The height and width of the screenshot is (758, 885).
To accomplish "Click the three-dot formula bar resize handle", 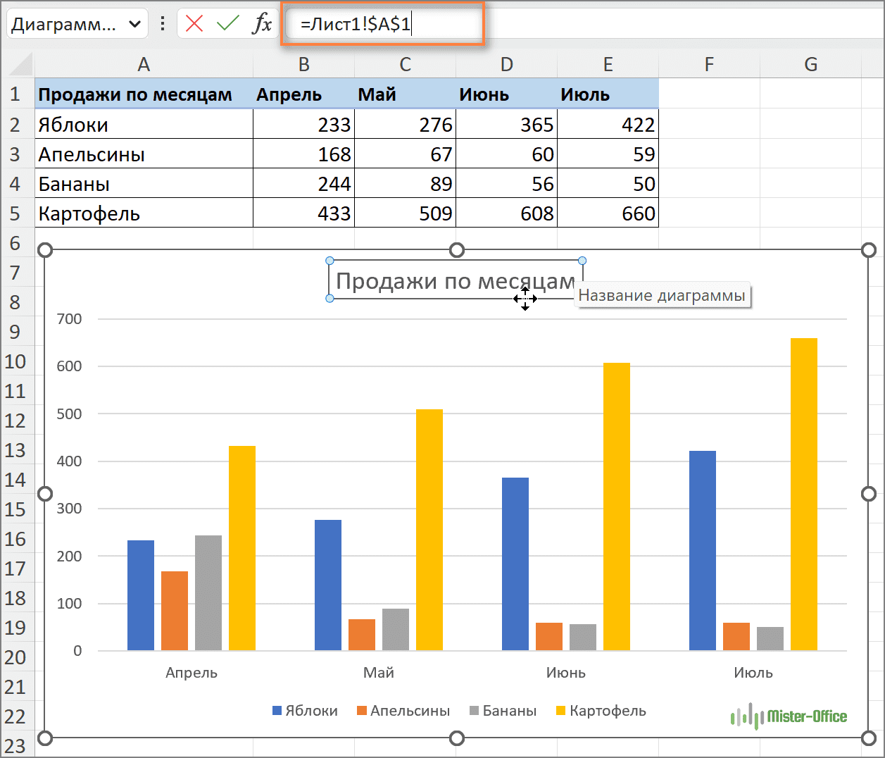I will click(163, 24).
